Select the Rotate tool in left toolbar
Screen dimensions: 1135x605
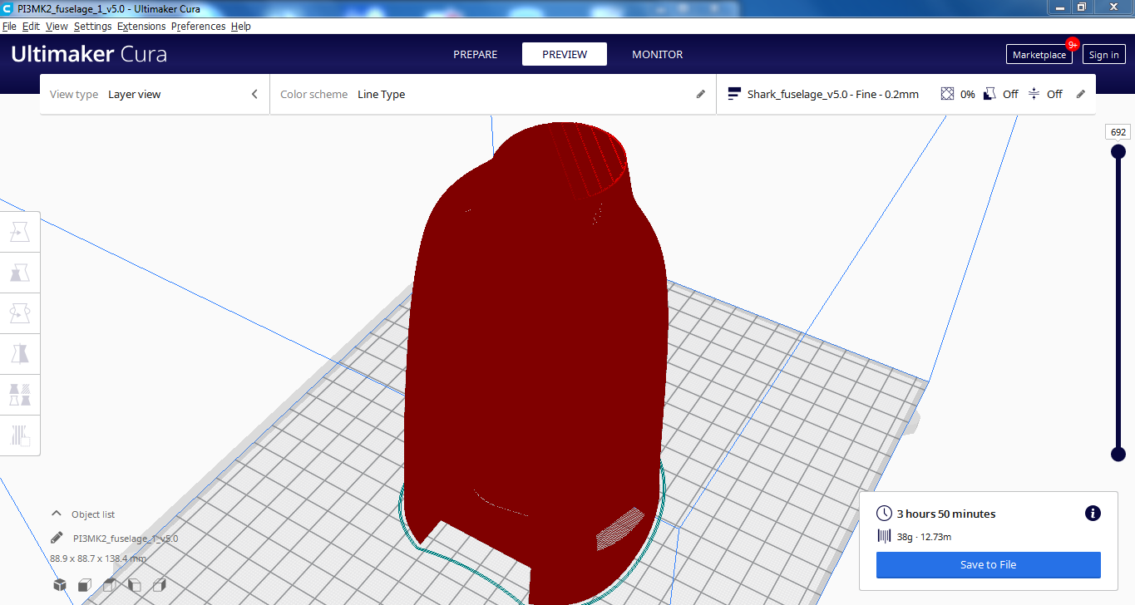pyautogui.click(x=19, y=313)
